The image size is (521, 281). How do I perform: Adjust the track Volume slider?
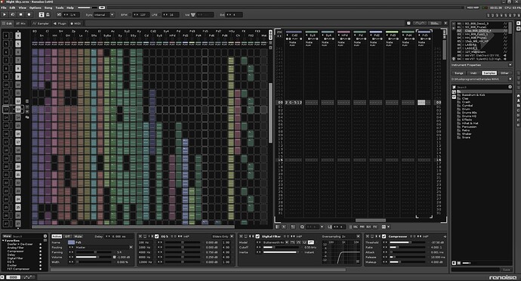click(x=94, y=257)
